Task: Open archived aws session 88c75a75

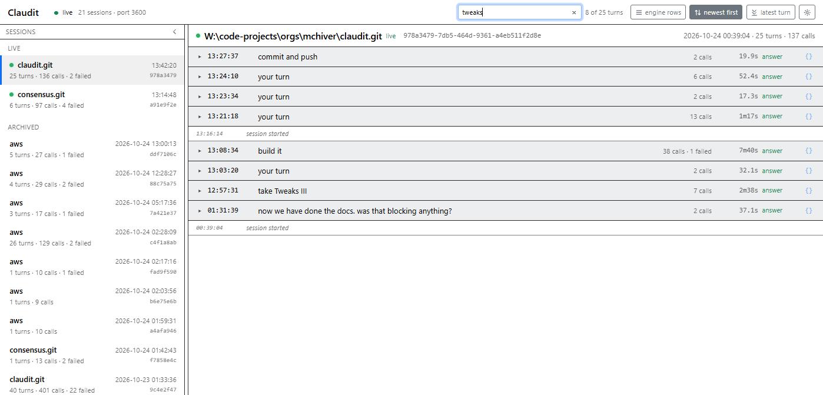Action: [92, 178]
